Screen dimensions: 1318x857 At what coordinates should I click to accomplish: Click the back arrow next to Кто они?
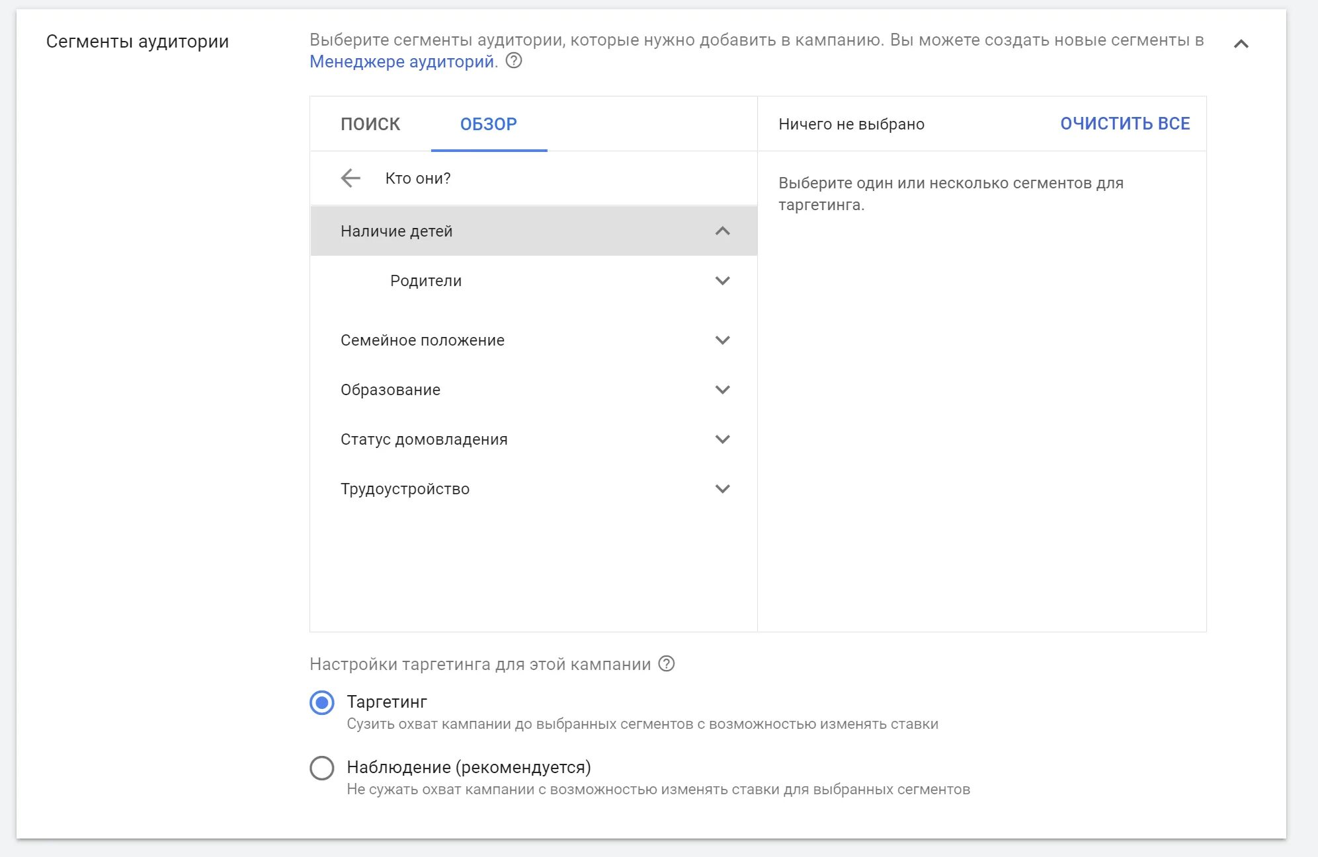coord(350,178)
